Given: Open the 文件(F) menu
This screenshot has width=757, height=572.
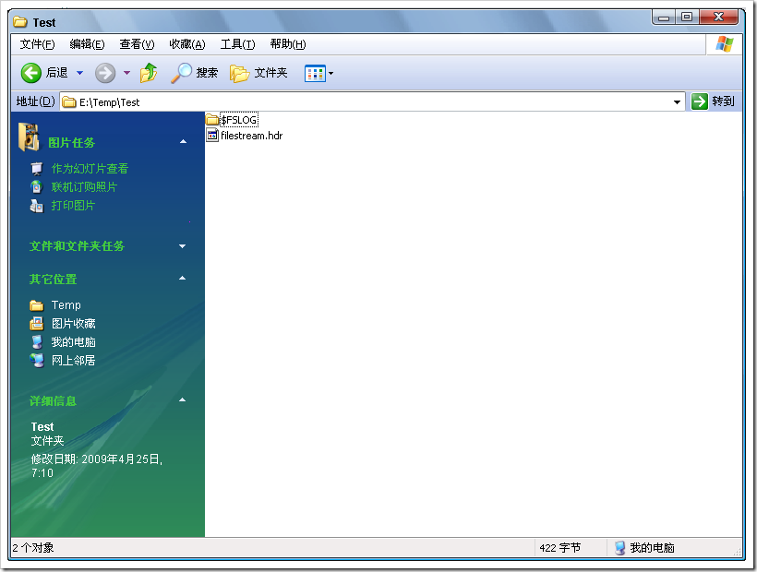Looking at the screenshot, I should (x=37, y=44).
